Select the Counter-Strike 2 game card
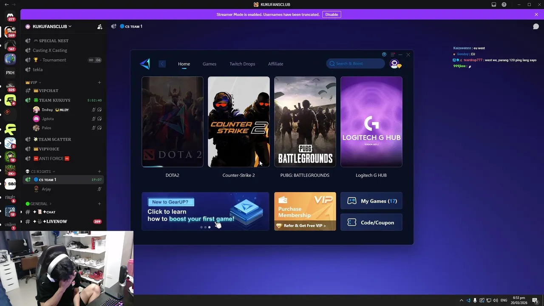The image size is (544, 306). coord(239,122)
